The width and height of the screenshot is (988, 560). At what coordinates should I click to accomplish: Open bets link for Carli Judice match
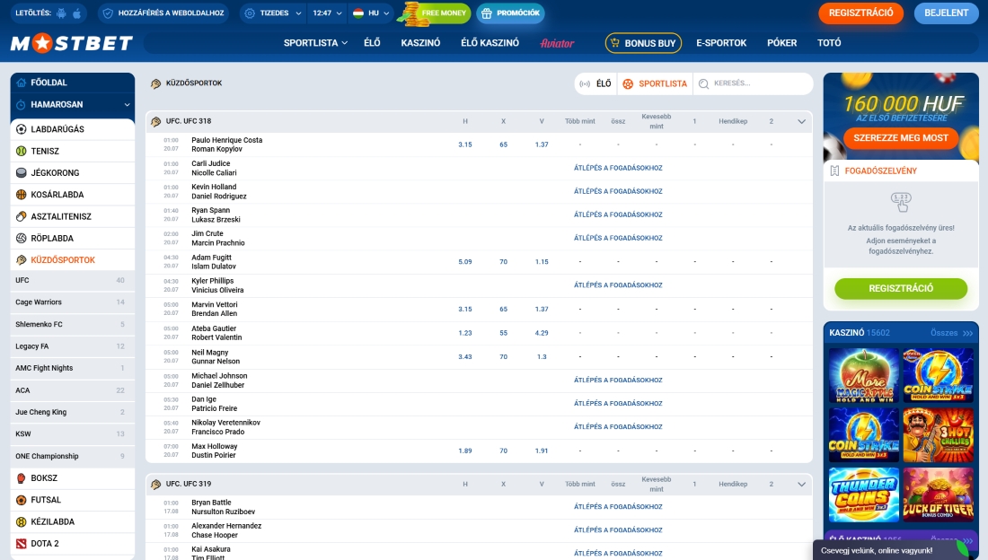pyautogui.click(x=618, y=168)
